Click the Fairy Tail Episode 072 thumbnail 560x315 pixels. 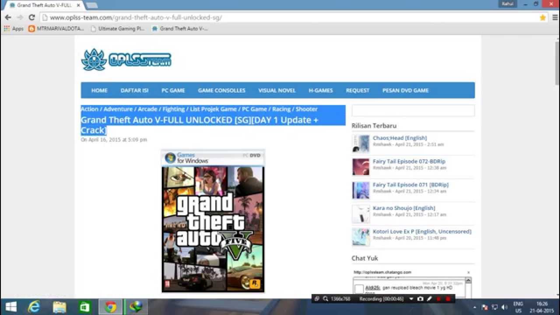[361, 167]
